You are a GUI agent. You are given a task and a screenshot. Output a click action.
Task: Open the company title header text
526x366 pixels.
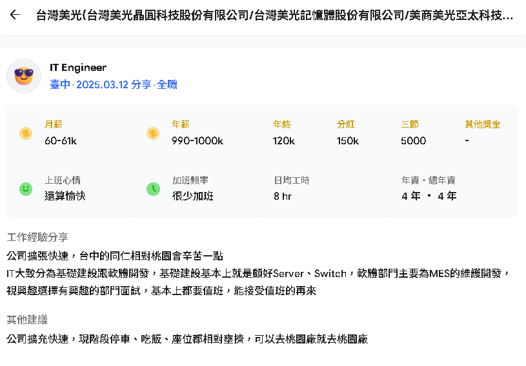tap(275, 15)
